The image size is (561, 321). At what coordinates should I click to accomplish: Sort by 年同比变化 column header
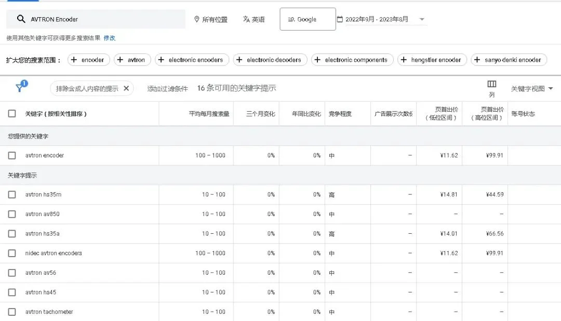[x=306, y=114]
